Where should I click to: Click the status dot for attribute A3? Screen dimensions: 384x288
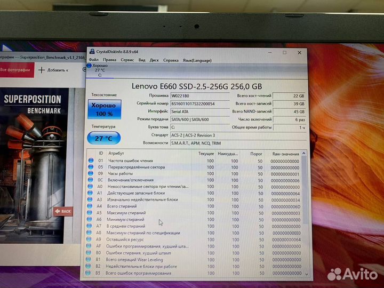click(90, 199)
